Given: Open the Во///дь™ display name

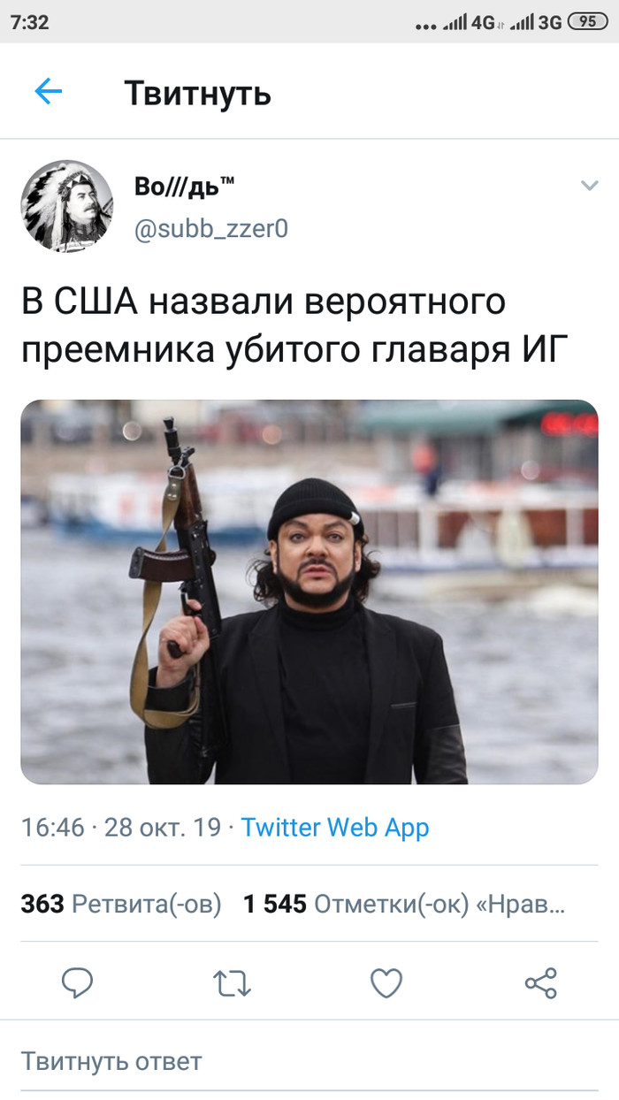Looking at the screenshot, I should point(185,187).
